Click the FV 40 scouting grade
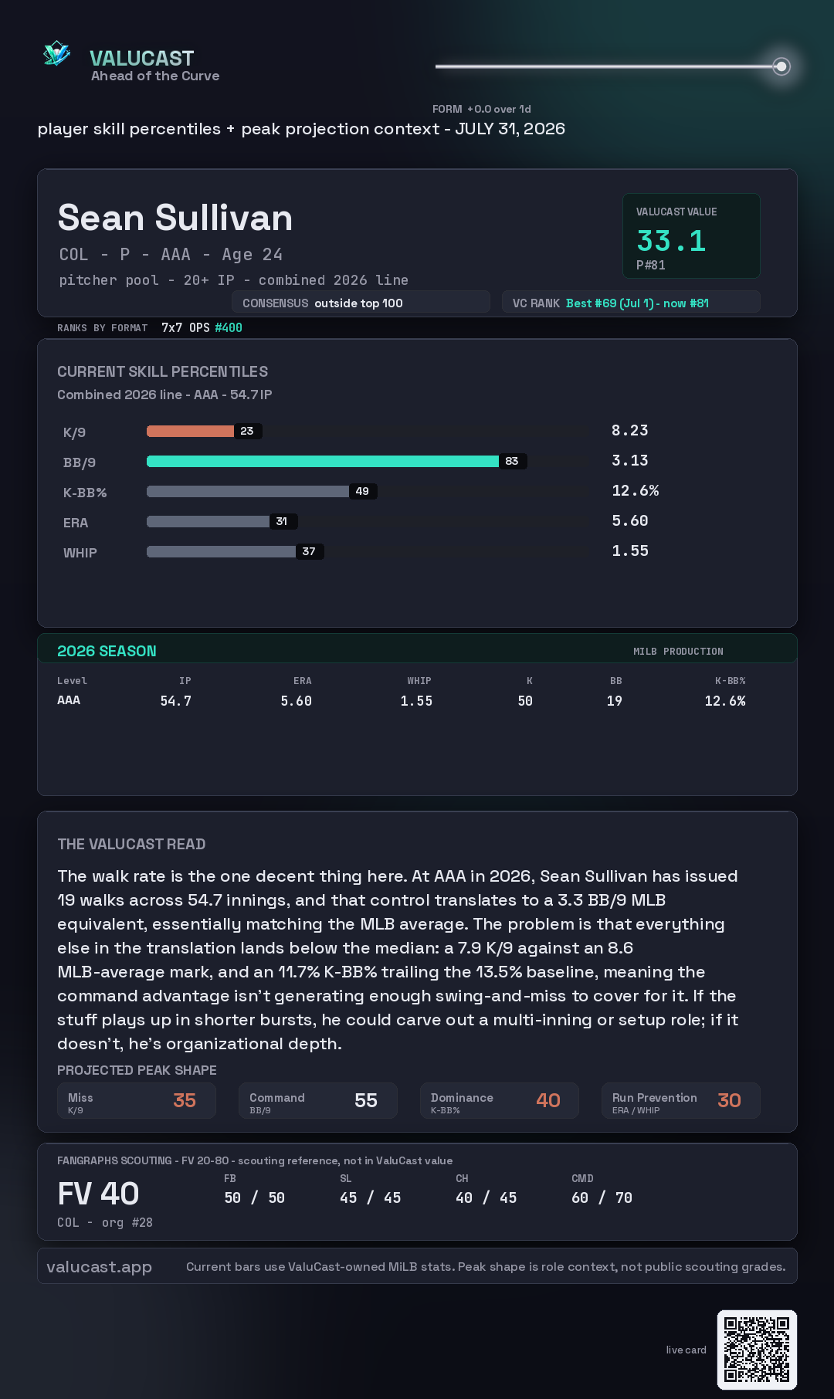 tap(98, 1194)
